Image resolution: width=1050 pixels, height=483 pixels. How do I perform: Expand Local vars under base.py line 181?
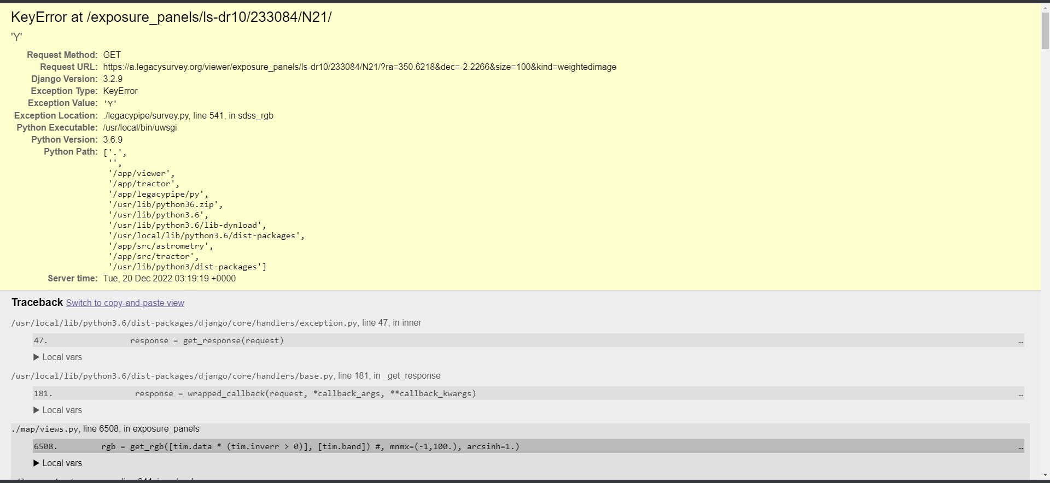coord(57,410)
